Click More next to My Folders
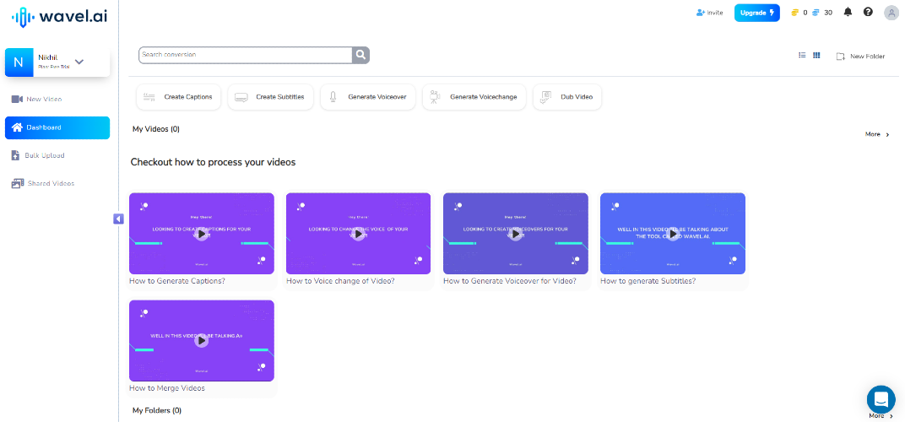The image size is (905, 422). 881,415
